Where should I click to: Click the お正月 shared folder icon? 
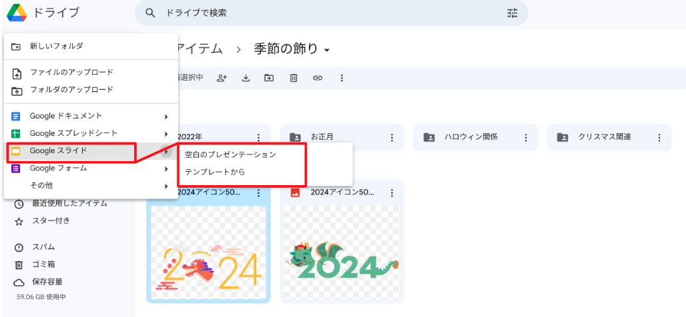point(296,137)
